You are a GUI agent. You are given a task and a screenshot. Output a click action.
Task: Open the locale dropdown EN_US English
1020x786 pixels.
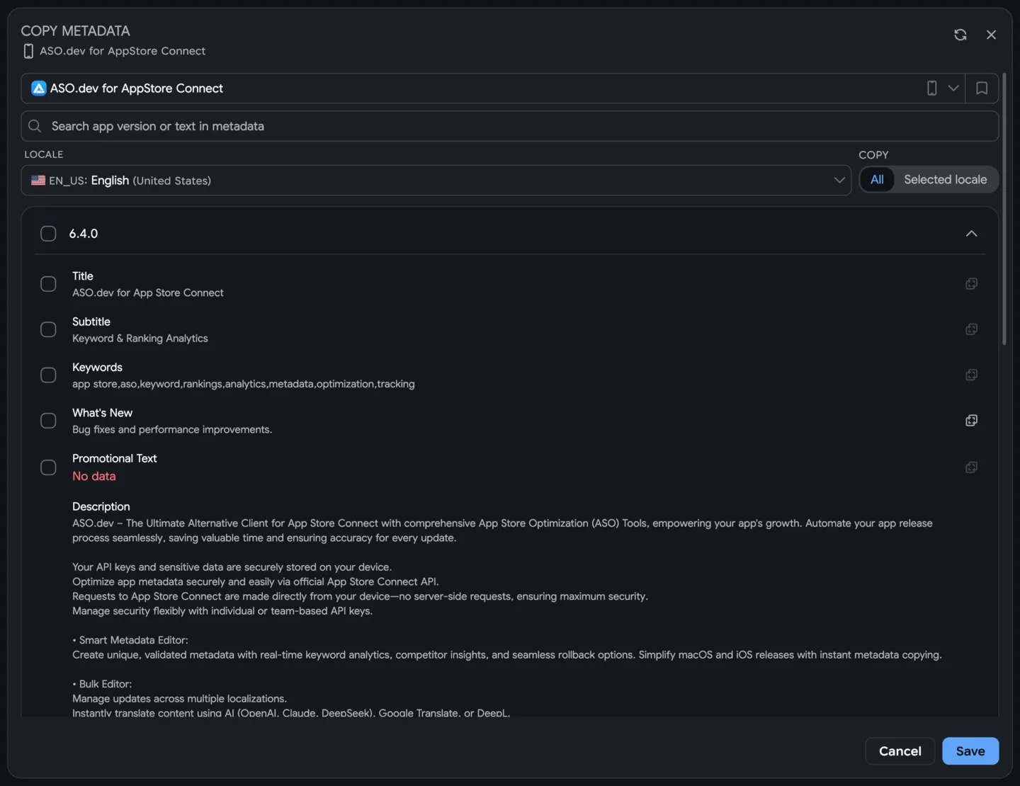[x=436, y=181]
